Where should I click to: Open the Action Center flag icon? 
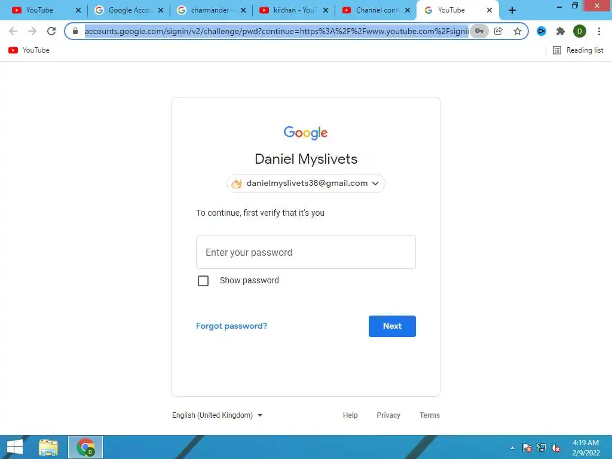tap(527, 448)
